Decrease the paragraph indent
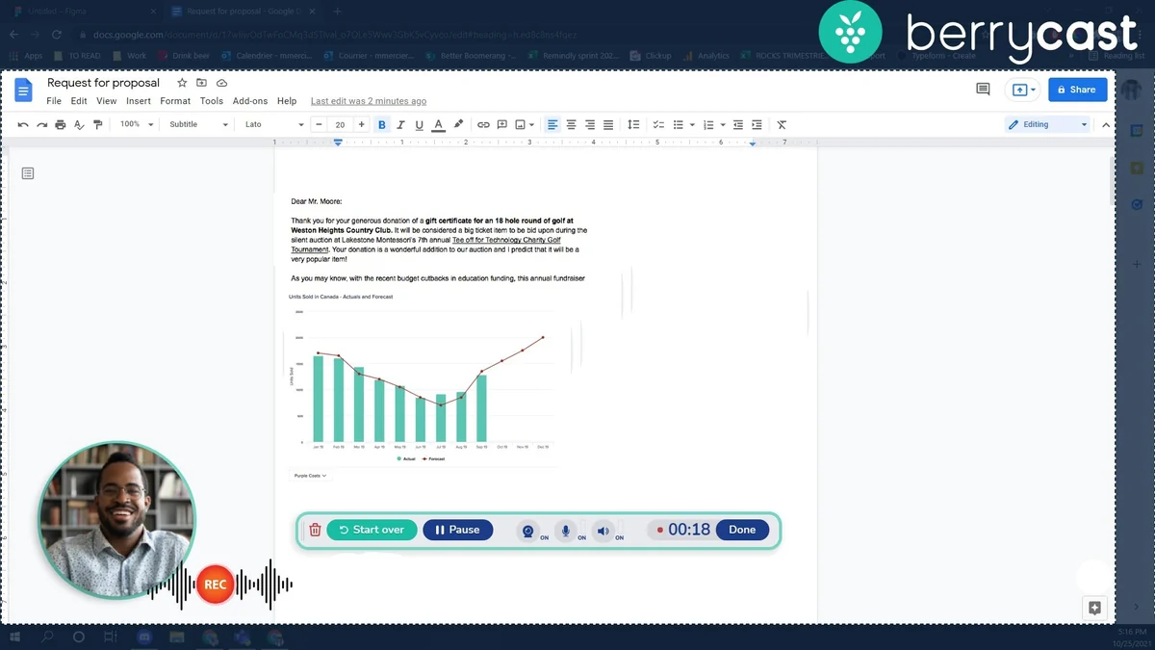This screenshot has width=1155, height=650. pos(738,124)
